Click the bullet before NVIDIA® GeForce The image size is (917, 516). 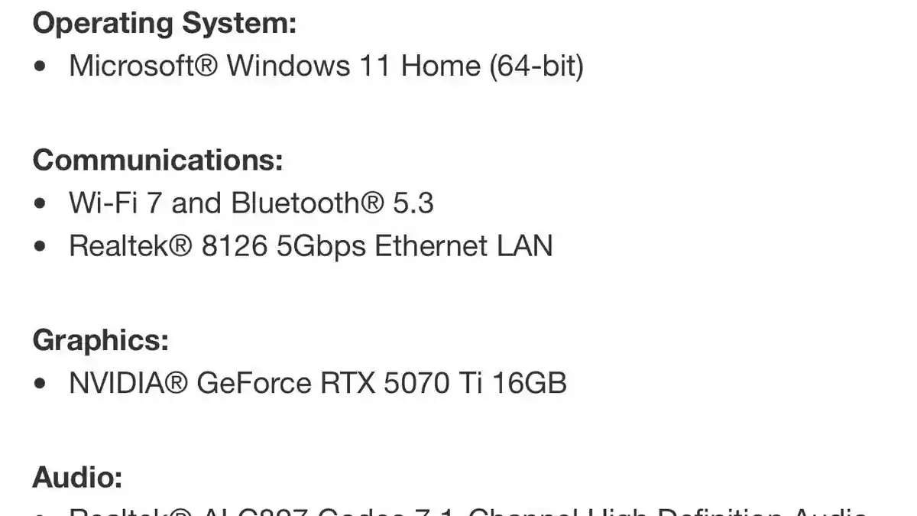click(x=41, y=383)
